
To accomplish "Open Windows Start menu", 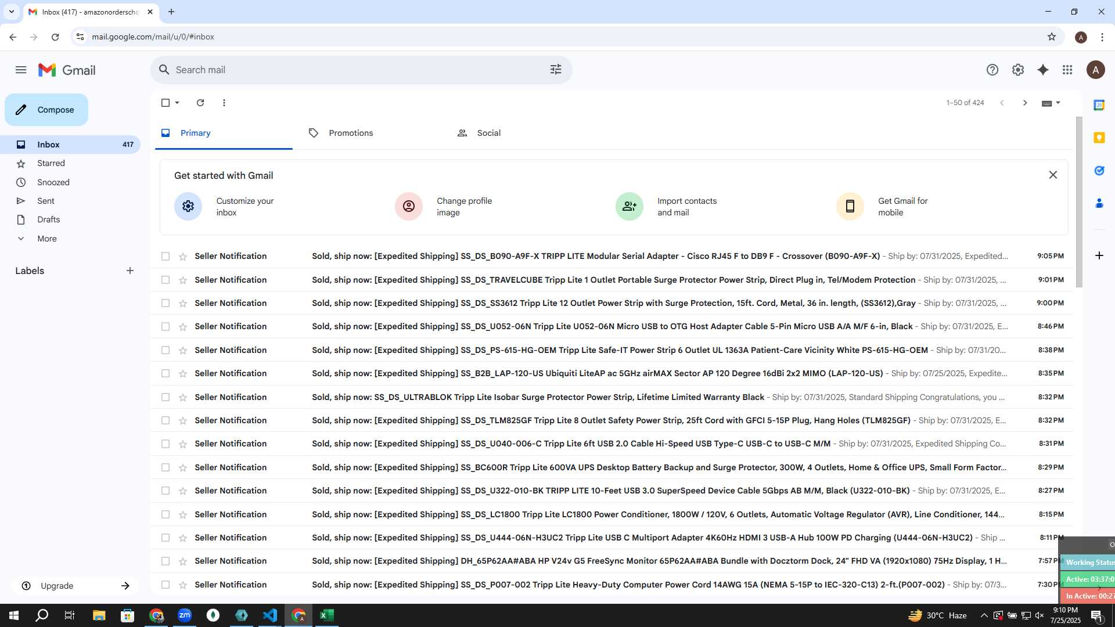I will (14, 615).
